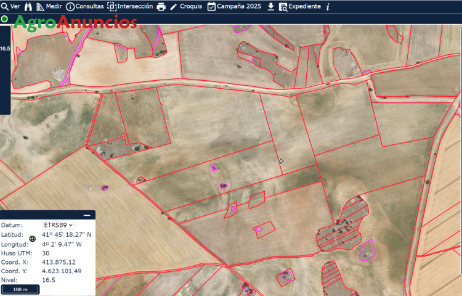Expand the Datum ETRS89 dropdown
This screenshot has height=296, width=462.
(58, 225)
